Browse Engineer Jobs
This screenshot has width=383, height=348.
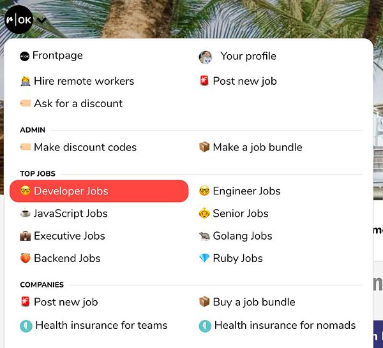(246, 191)
